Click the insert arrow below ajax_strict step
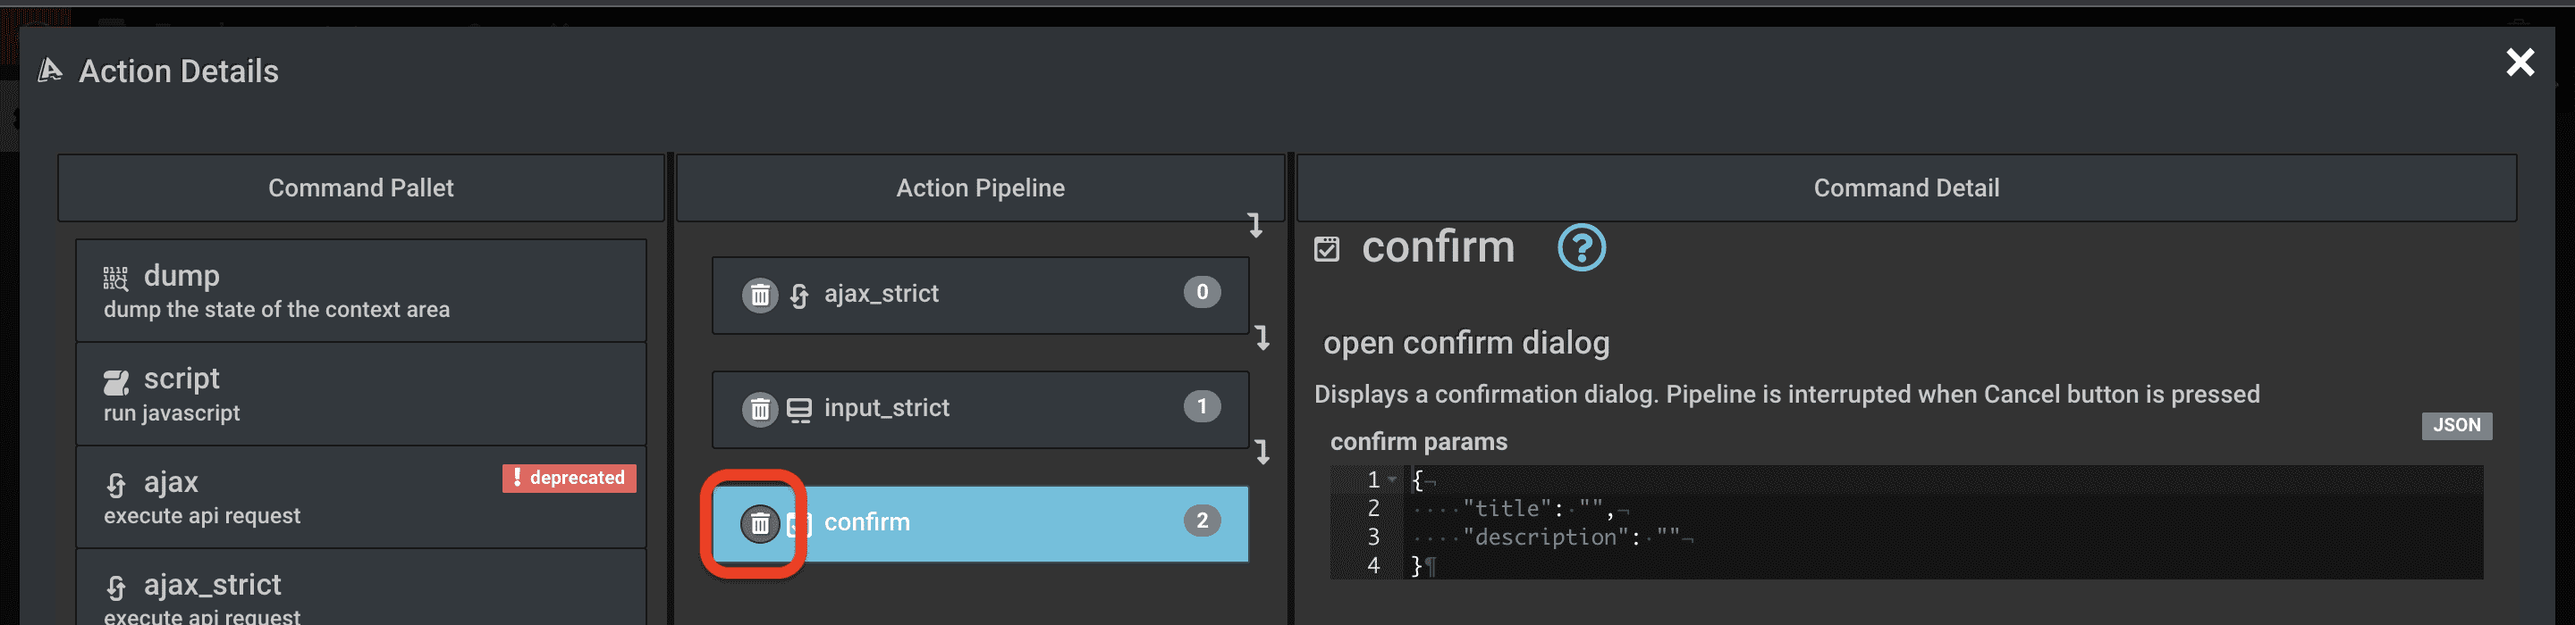2575x625 pixels. coord(1262,337)
